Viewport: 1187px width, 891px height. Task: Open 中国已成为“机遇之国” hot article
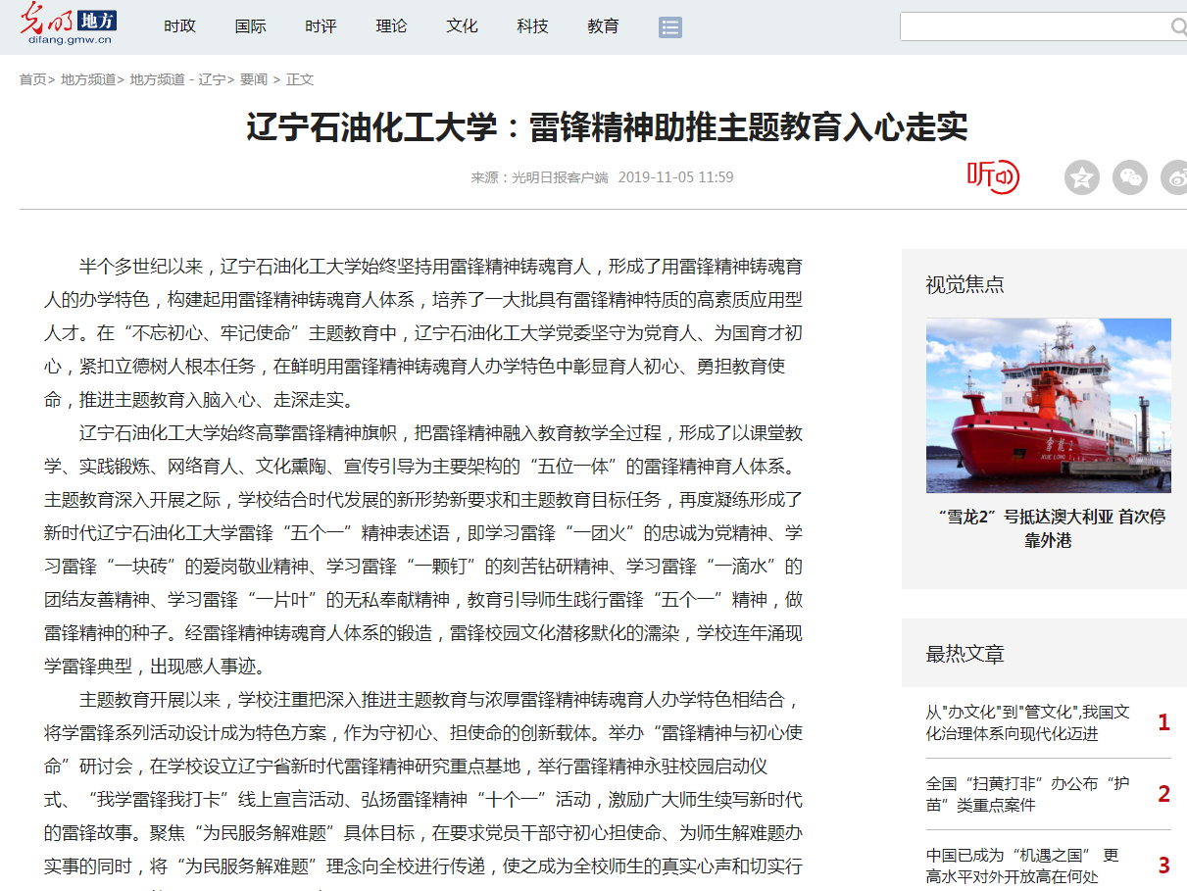pos(1022,866)
